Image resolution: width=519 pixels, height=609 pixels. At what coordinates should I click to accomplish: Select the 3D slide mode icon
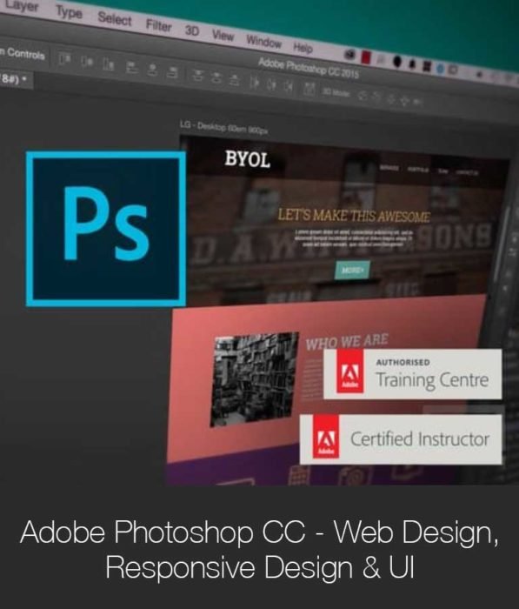404,101
